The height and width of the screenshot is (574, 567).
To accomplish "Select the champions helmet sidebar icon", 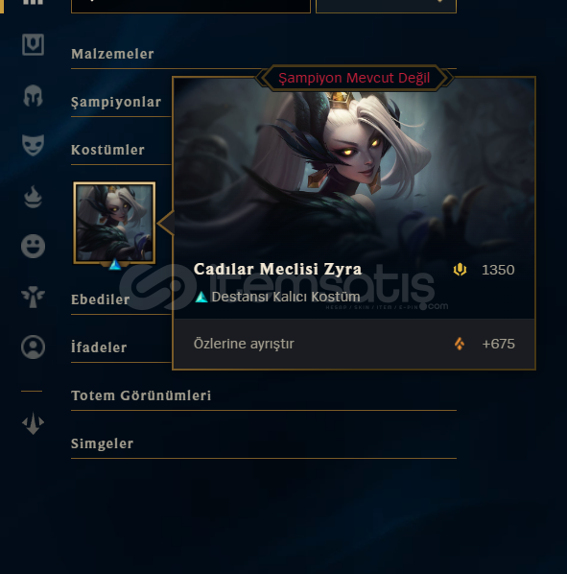I will click(x=33, y=96).
